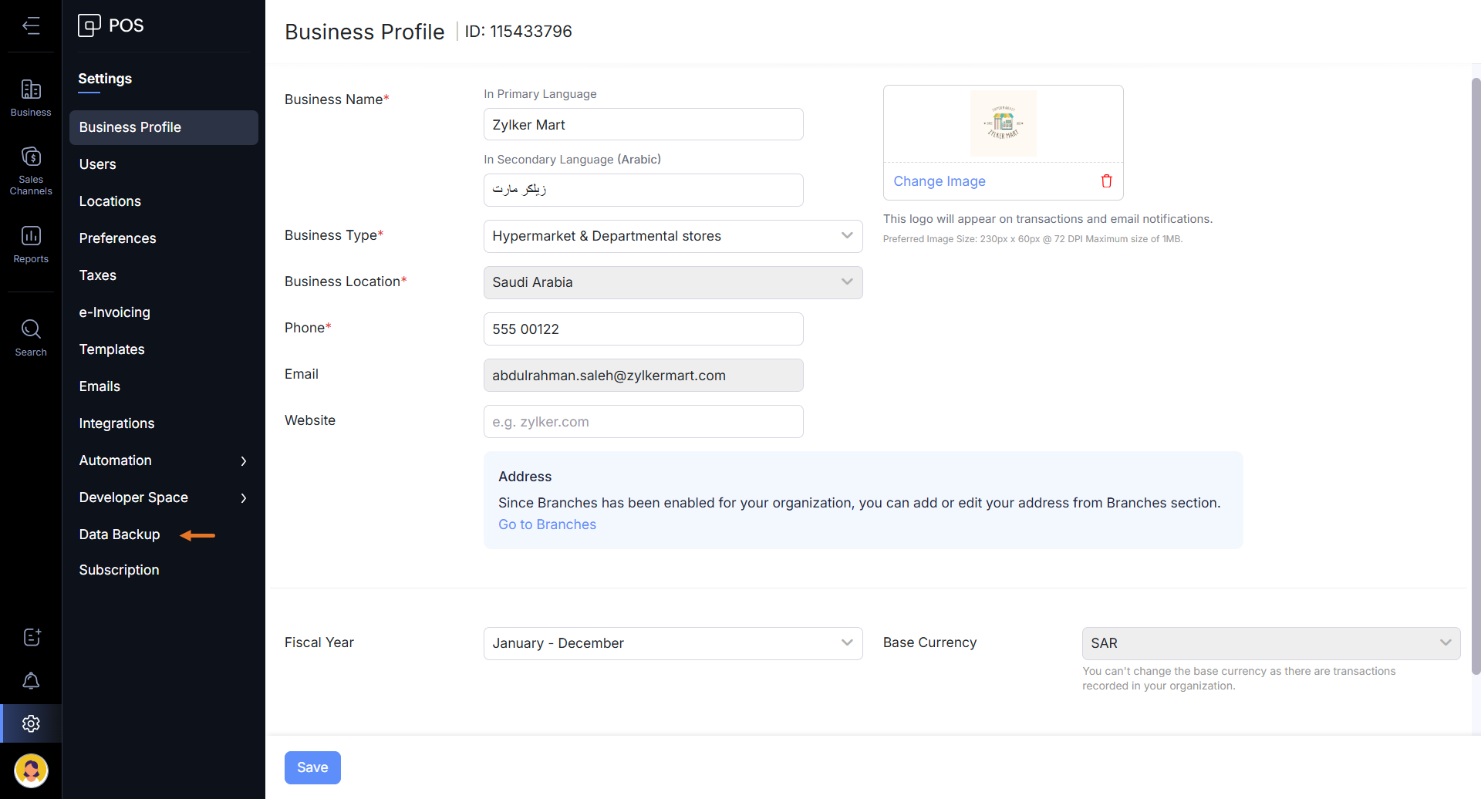Open the Business Type dropdown
Viewport: 1481px width, 799px height.
point(673,236)
